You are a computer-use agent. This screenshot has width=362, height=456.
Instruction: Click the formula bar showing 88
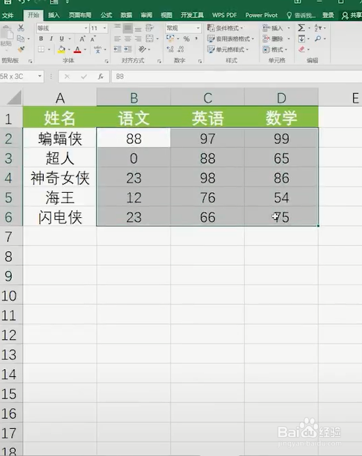[x=237, y=77]
